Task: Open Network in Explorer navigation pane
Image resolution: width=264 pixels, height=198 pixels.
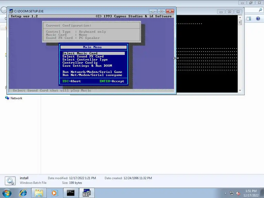Action: pos(14,98)
